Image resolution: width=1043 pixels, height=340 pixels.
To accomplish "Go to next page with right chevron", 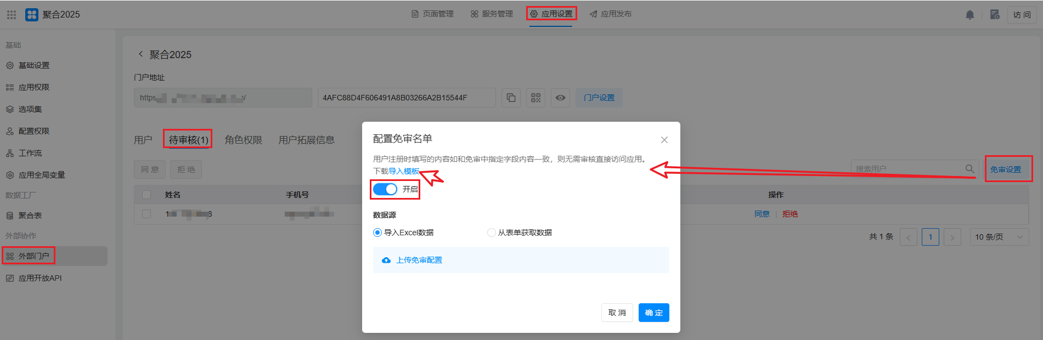I will pyautogui.click(x=952, y=237).
